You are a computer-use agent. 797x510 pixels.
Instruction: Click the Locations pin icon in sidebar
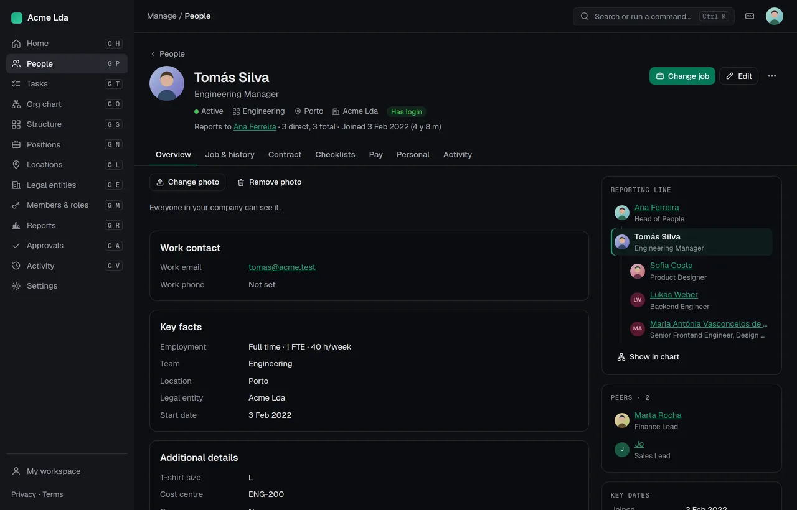(16, 165)
